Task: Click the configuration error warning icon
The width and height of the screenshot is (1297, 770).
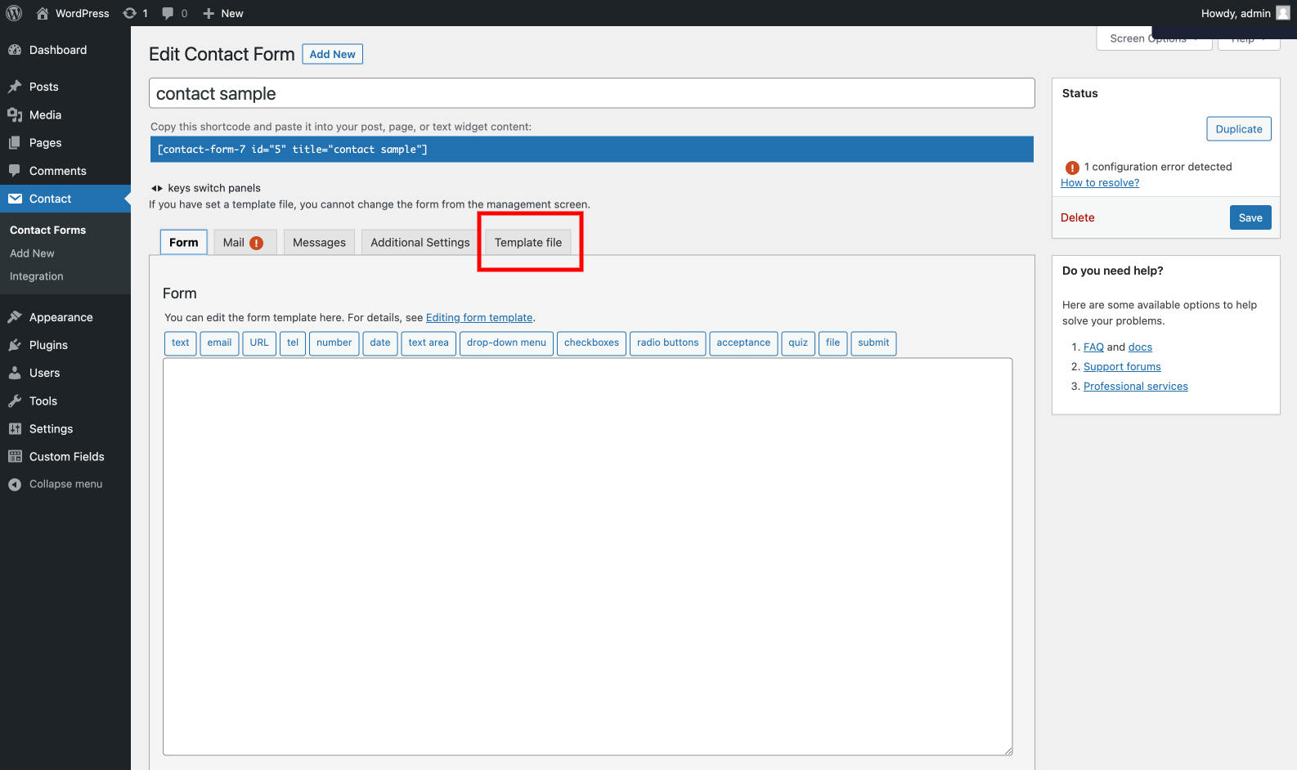Action: (x=1072, y=168)
